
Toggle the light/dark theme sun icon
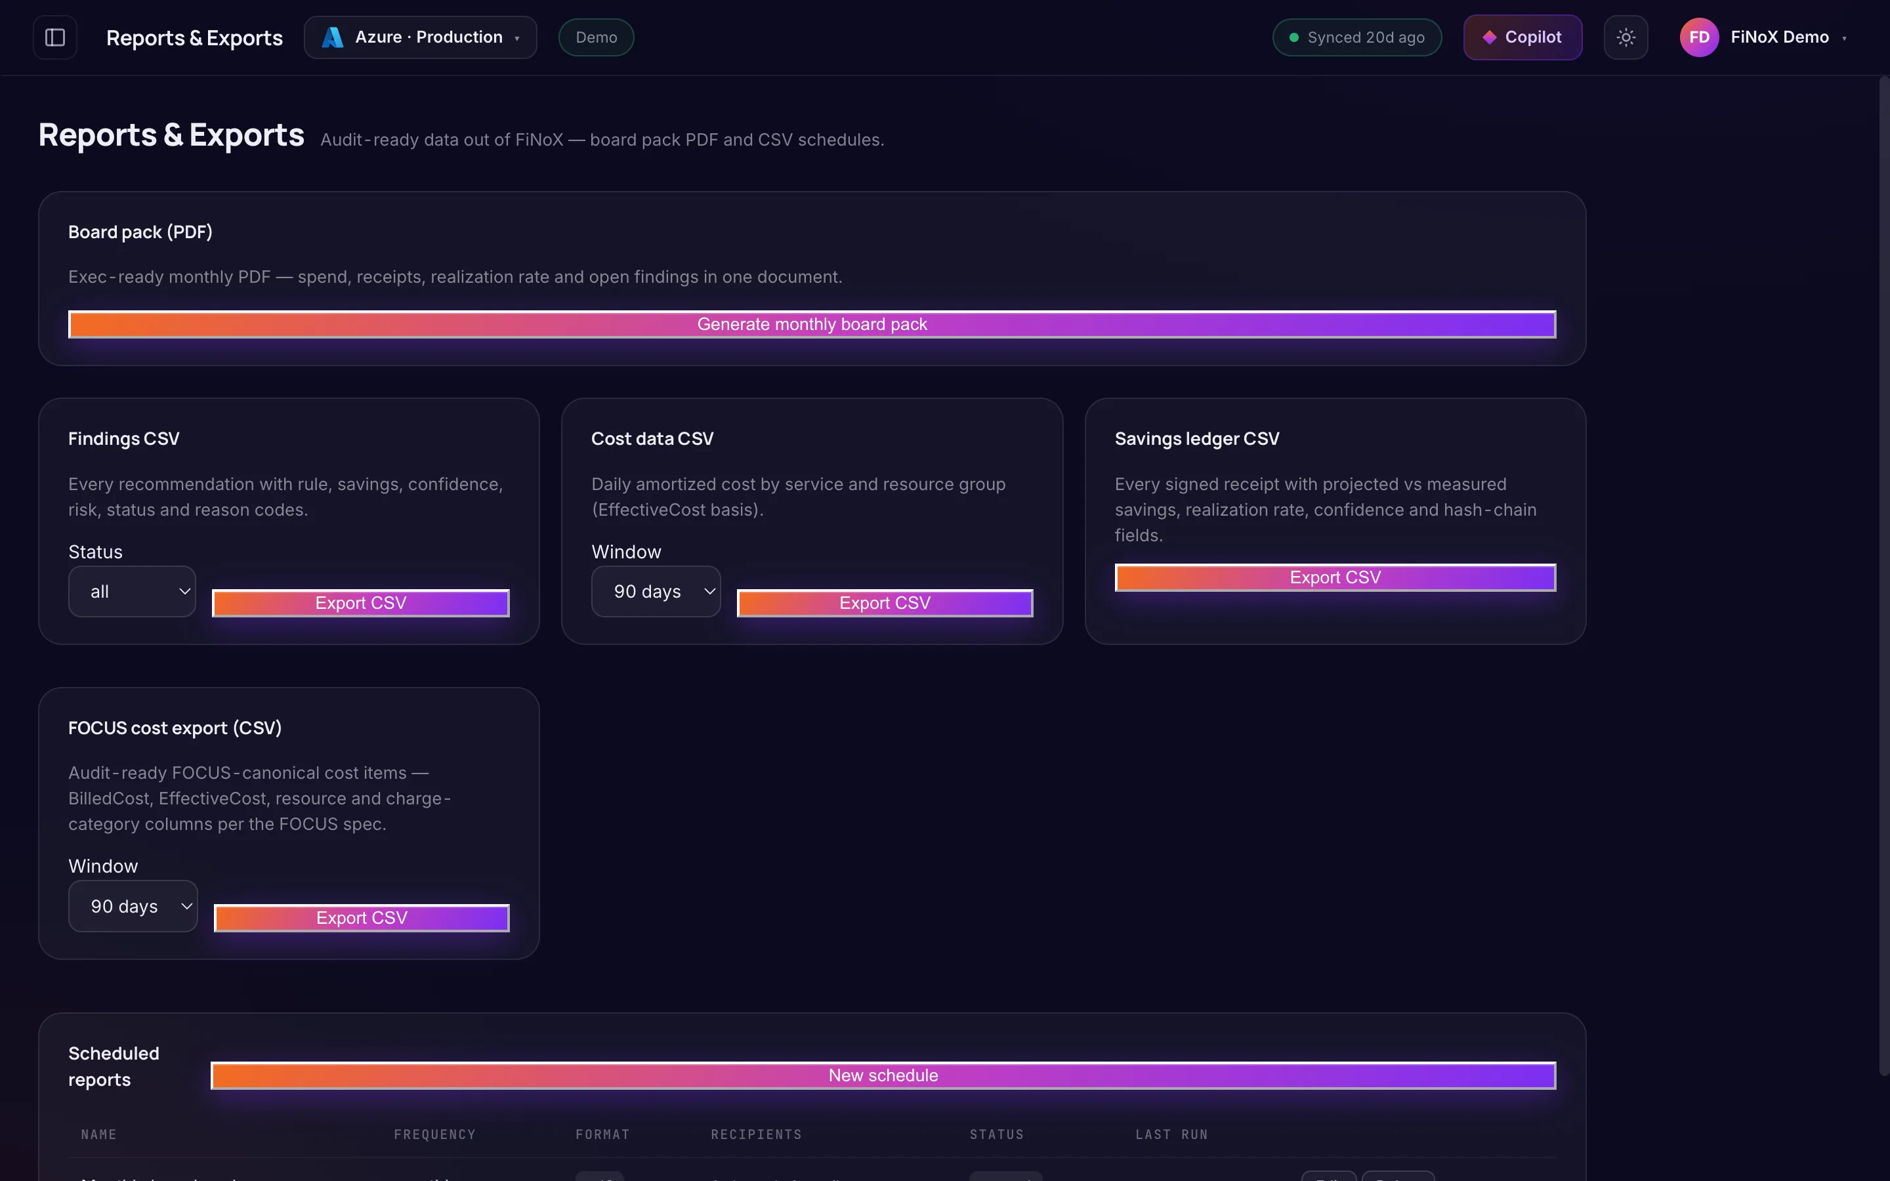[1626, 37]
